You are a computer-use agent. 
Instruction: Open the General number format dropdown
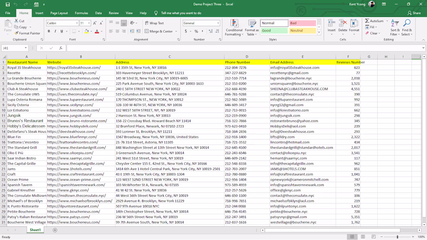tap(218, 23)
